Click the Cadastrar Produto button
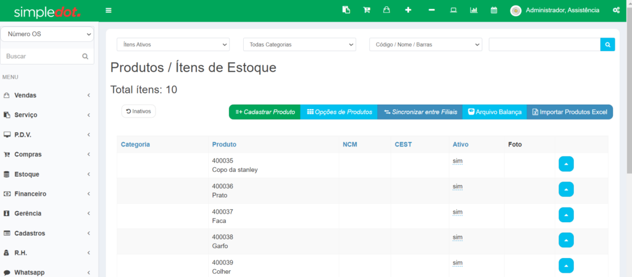The image size is (632, 277). coord(265,112)
